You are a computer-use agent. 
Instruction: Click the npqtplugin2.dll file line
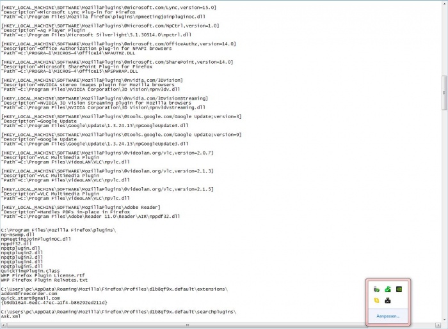pos(22,253)
